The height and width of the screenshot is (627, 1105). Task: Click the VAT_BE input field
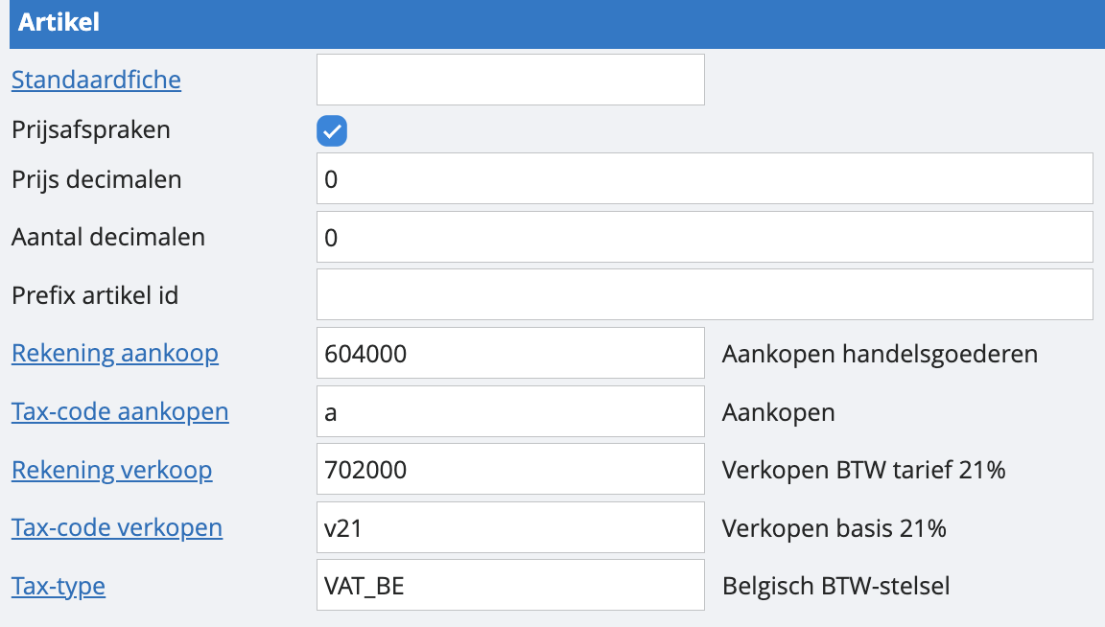(x=510, y=586)
